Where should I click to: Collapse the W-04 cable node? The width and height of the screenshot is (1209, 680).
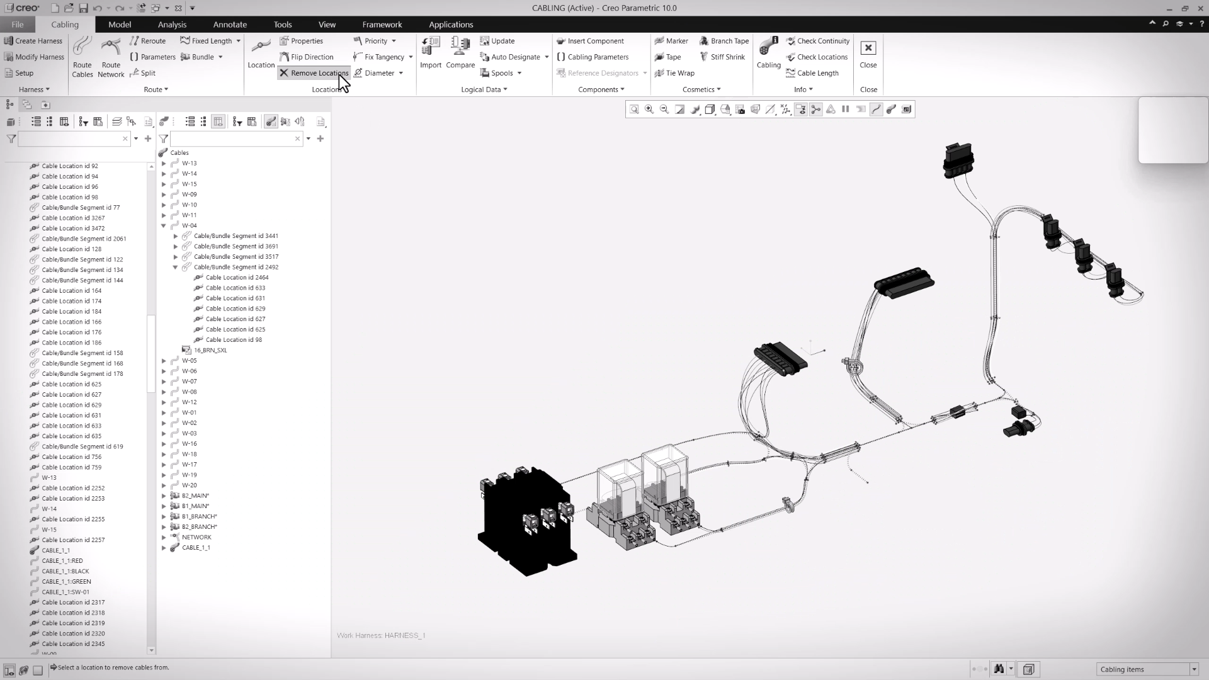pyautogui.click(x=164, y=225)
